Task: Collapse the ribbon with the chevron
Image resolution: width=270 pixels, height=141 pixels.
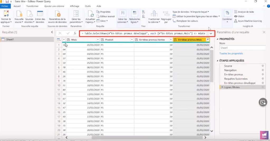Action: pyautogui.click(x=264, y=6)
